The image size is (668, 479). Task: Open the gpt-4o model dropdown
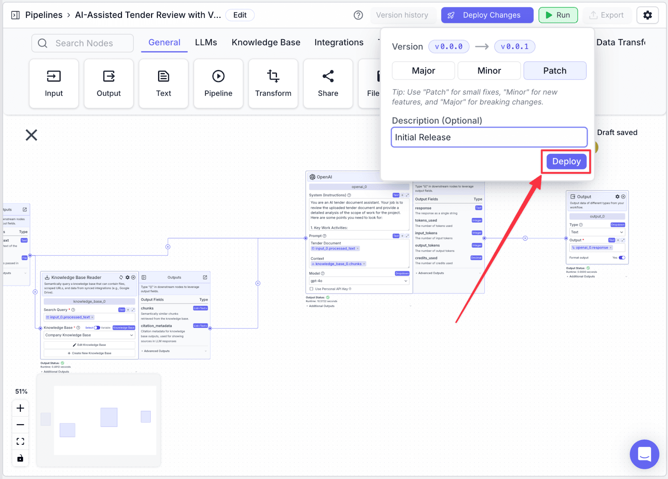pyautogui.click(x=359, y=281)
